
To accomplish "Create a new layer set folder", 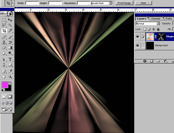I will tap(158, 61).
